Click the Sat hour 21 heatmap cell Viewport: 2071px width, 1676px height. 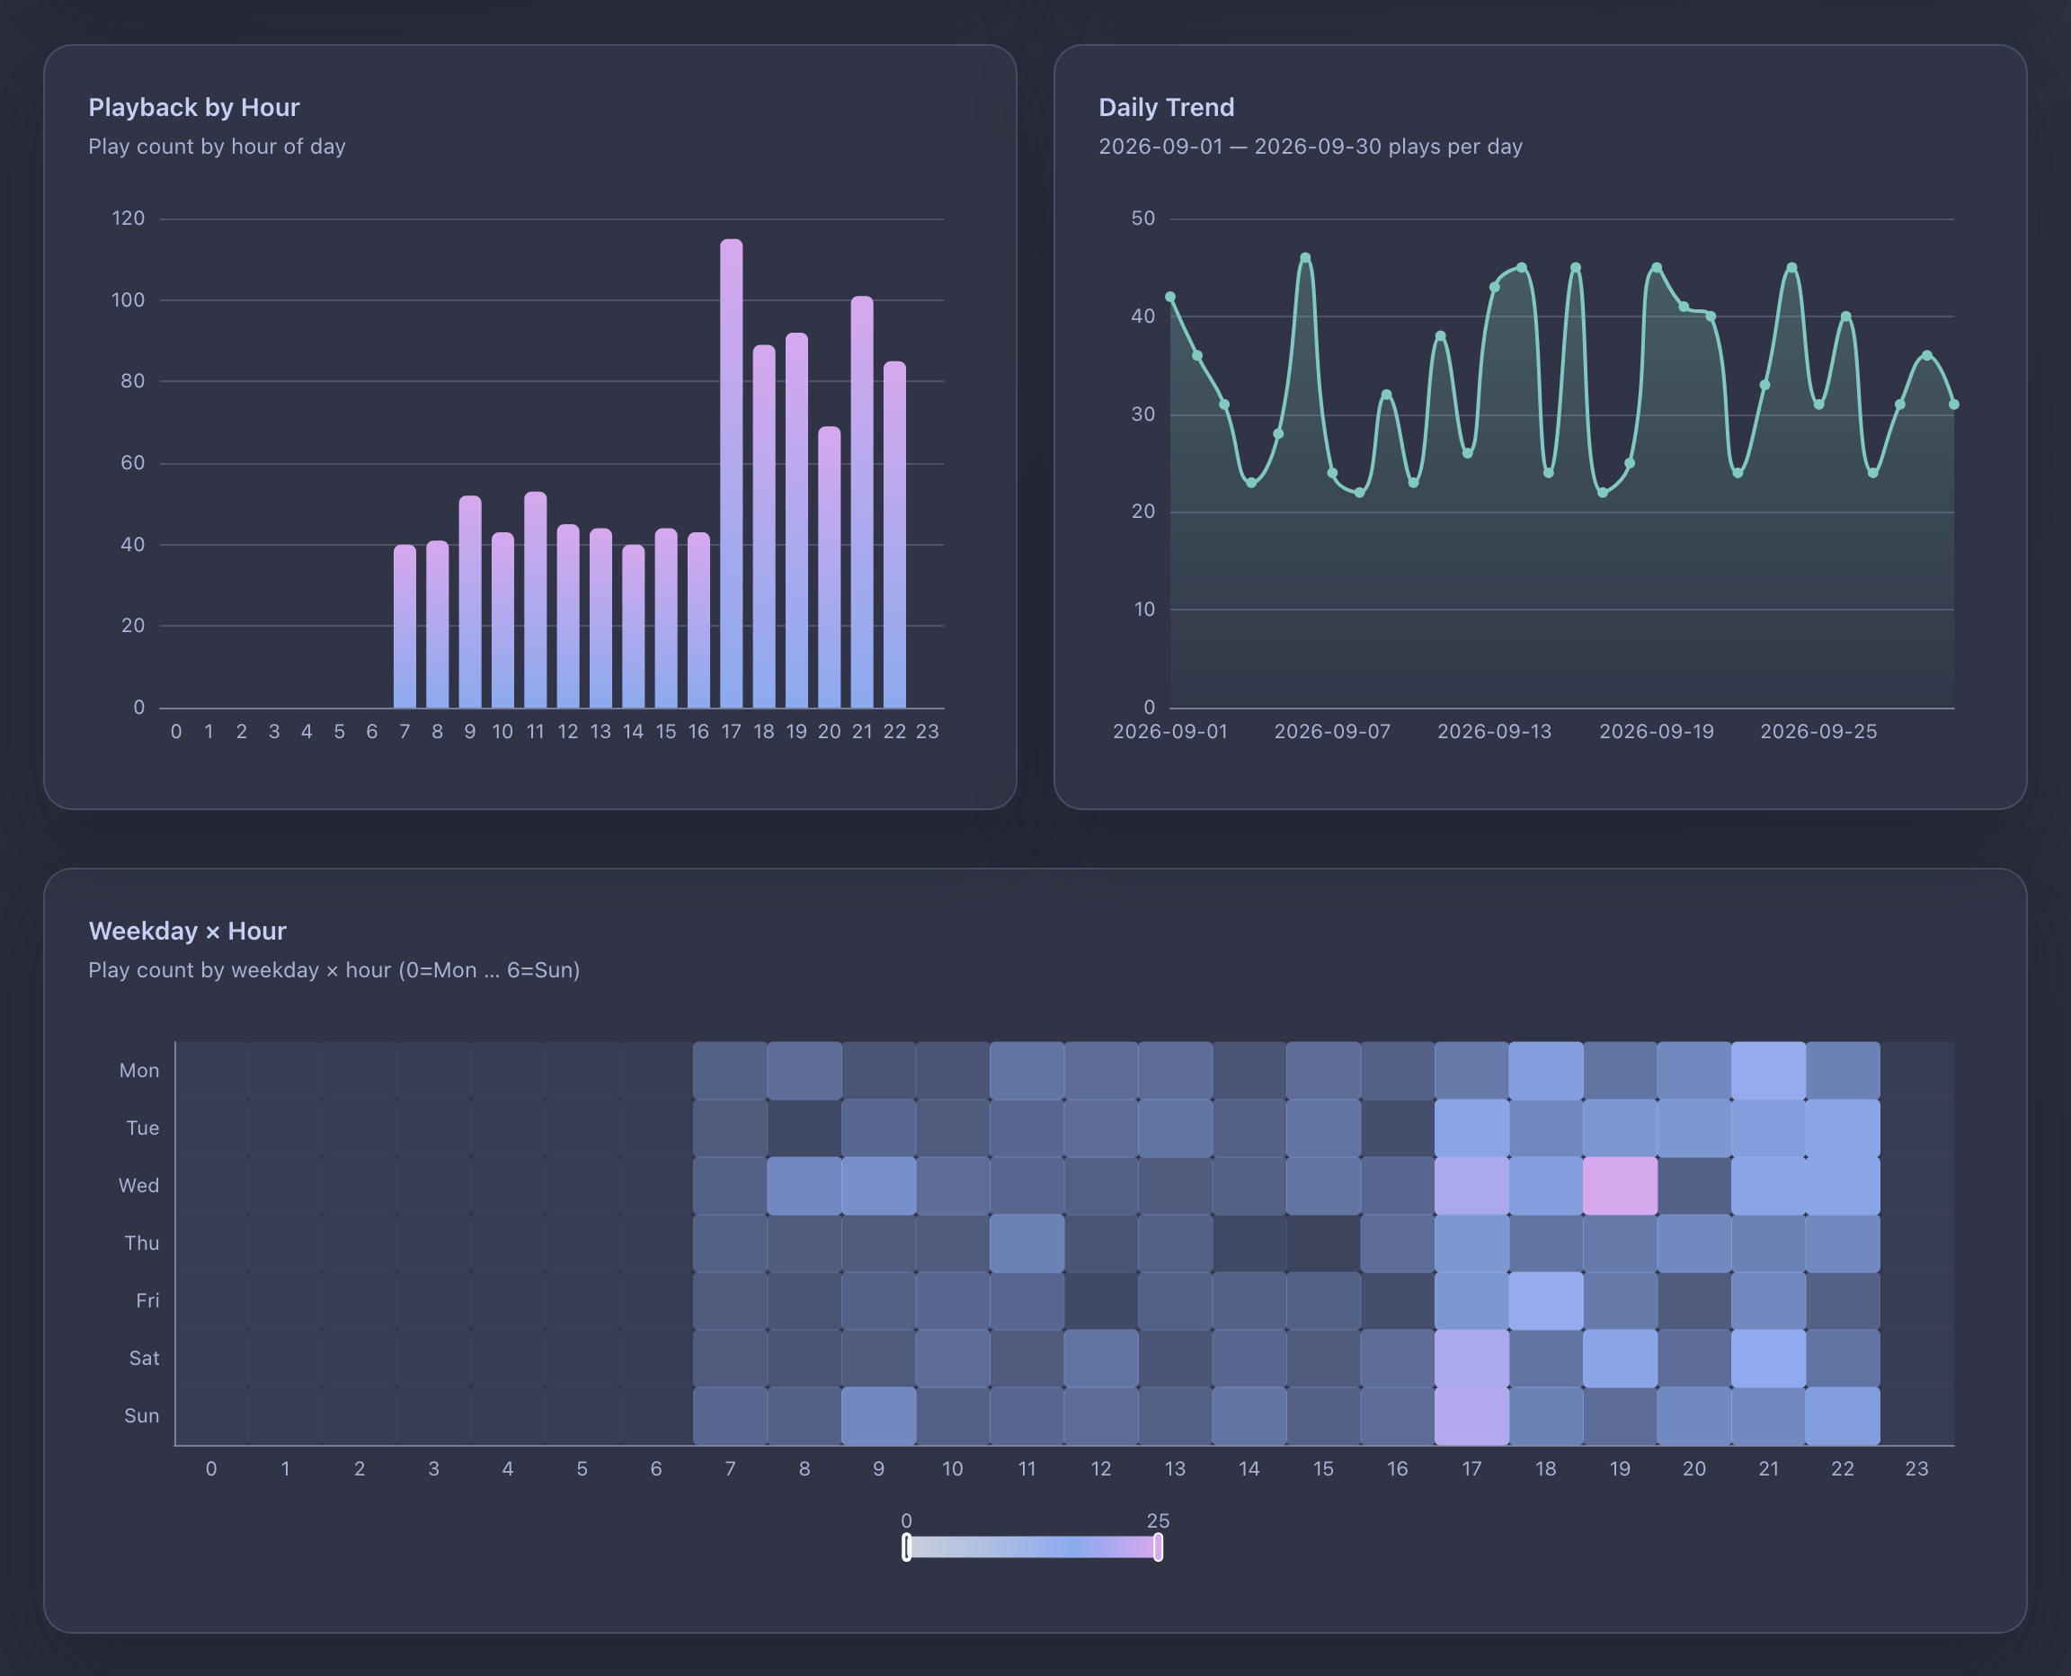pos(1768,1359)
